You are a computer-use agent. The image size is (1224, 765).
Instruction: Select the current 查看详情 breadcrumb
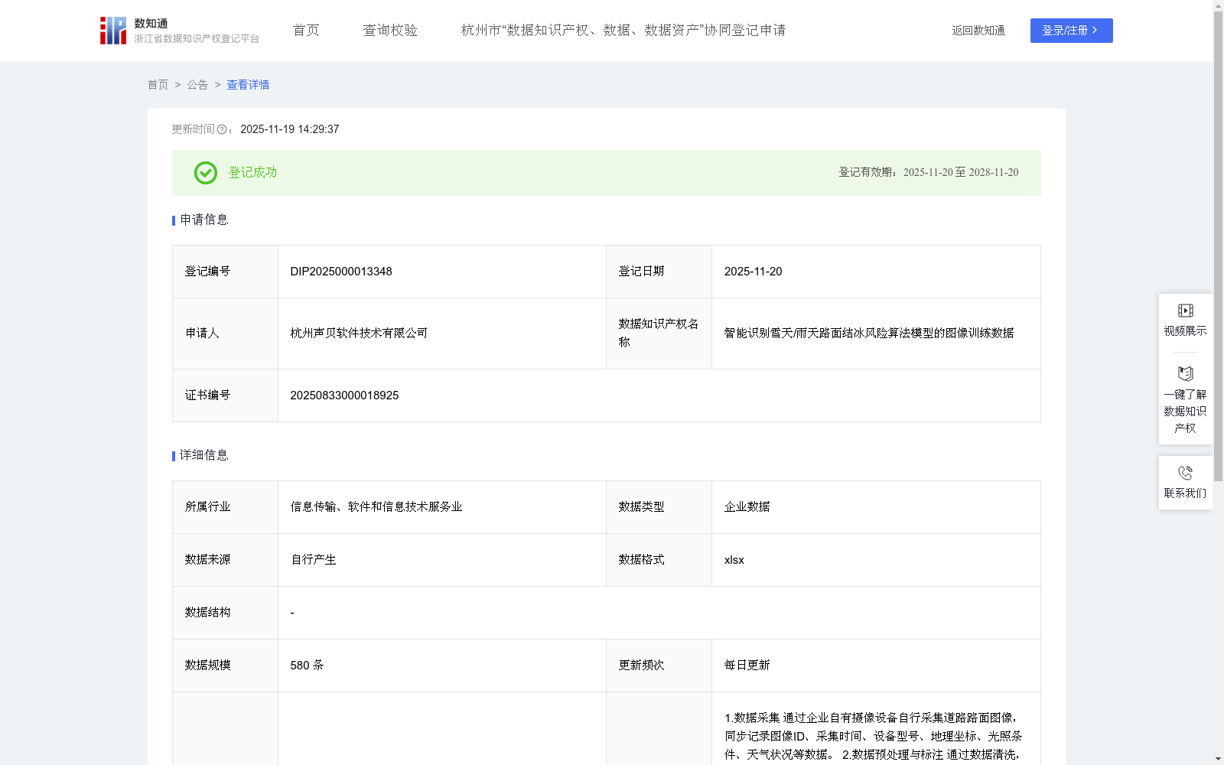[x=247, y=85]
